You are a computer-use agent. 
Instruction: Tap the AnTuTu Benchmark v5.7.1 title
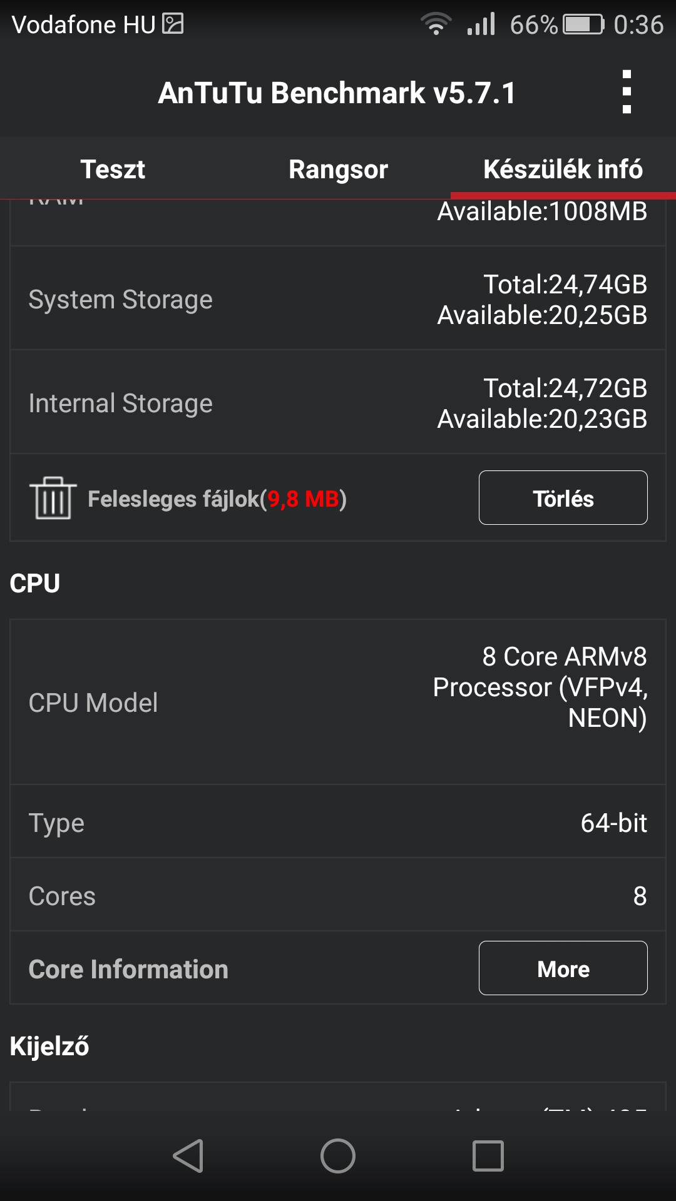[337, 93]
